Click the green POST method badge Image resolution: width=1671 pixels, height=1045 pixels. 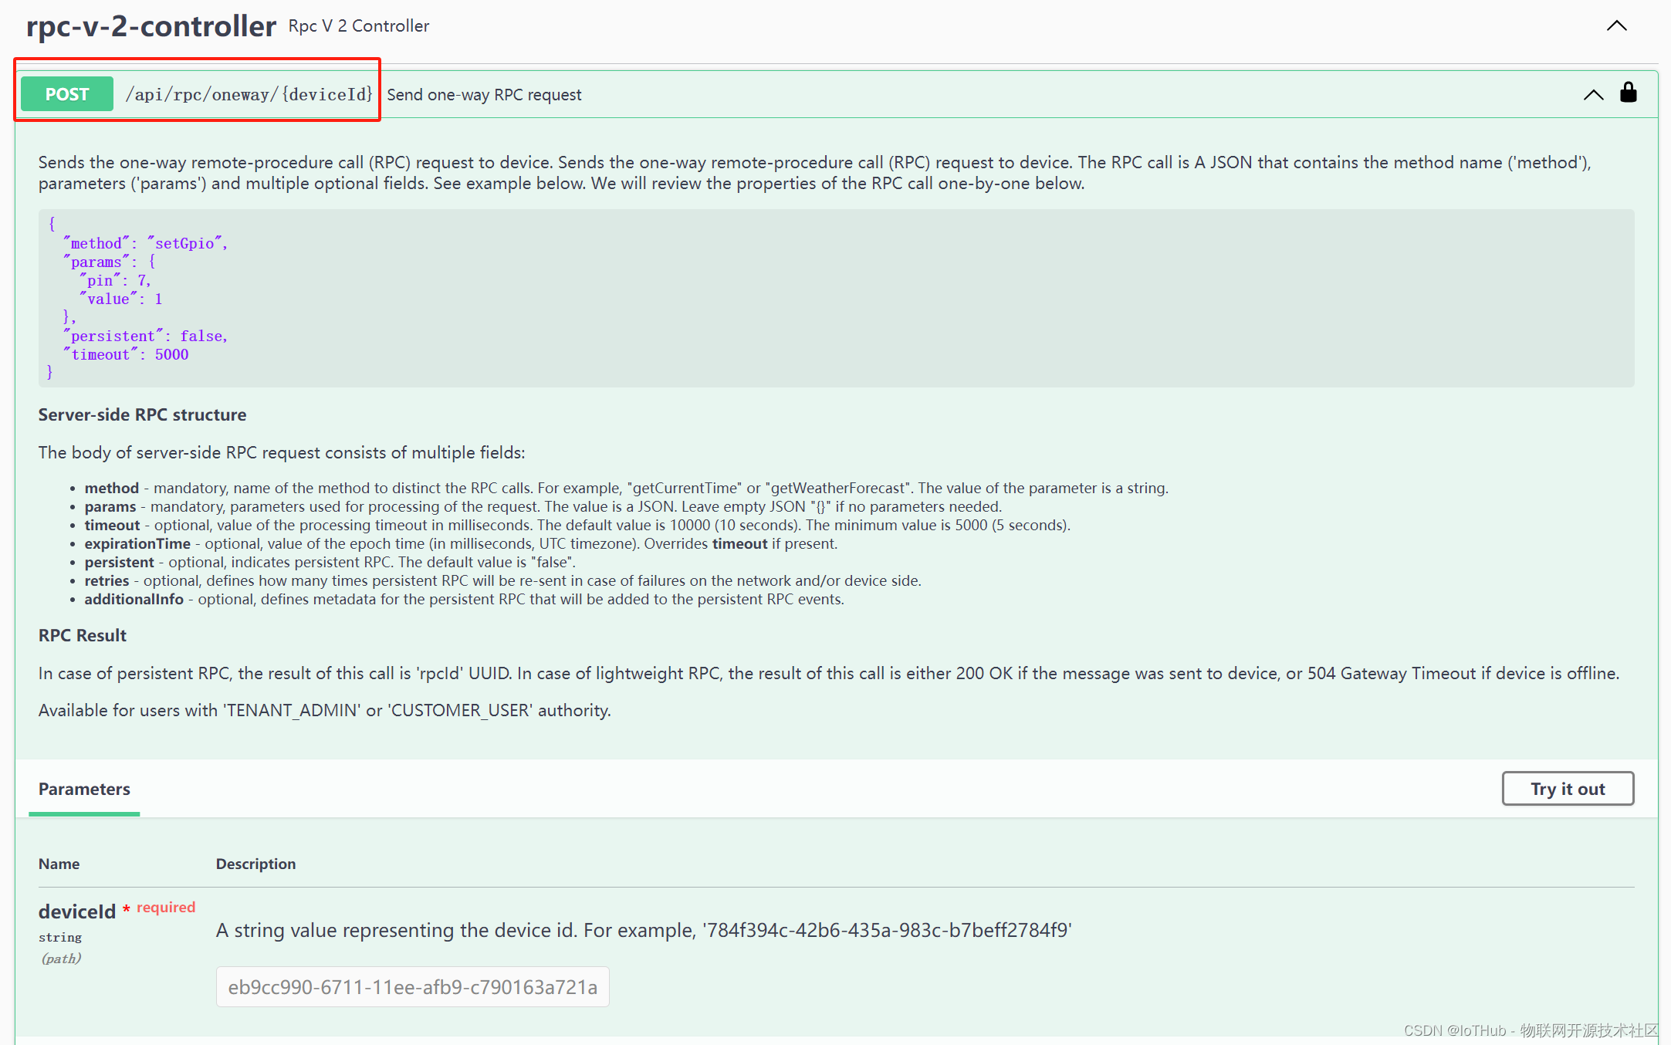67,94
